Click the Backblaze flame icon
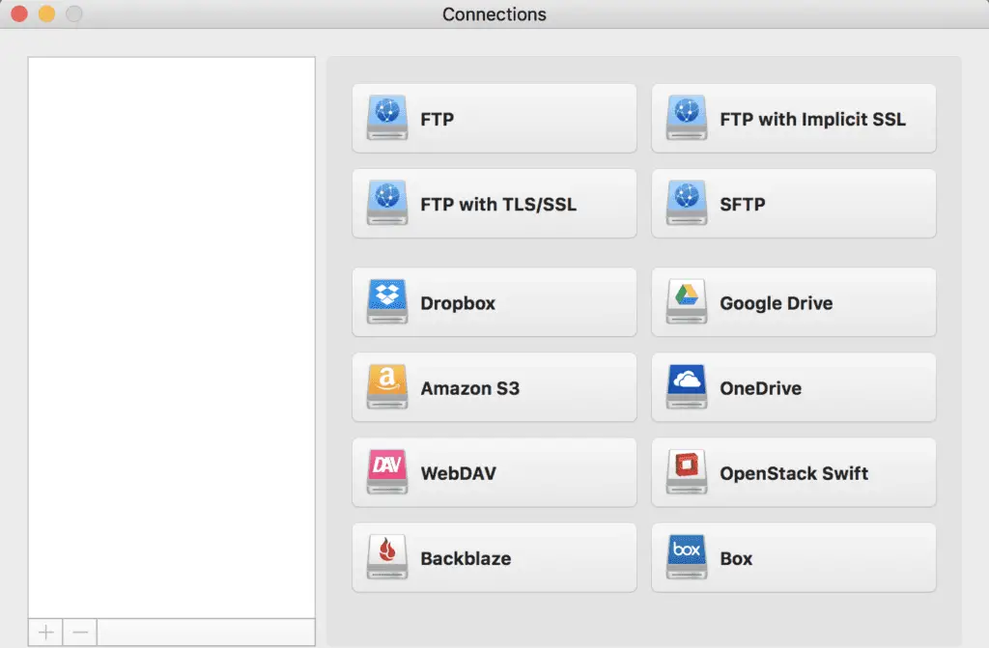Viewport: 989px width, 648px height. tap(387, 557)
